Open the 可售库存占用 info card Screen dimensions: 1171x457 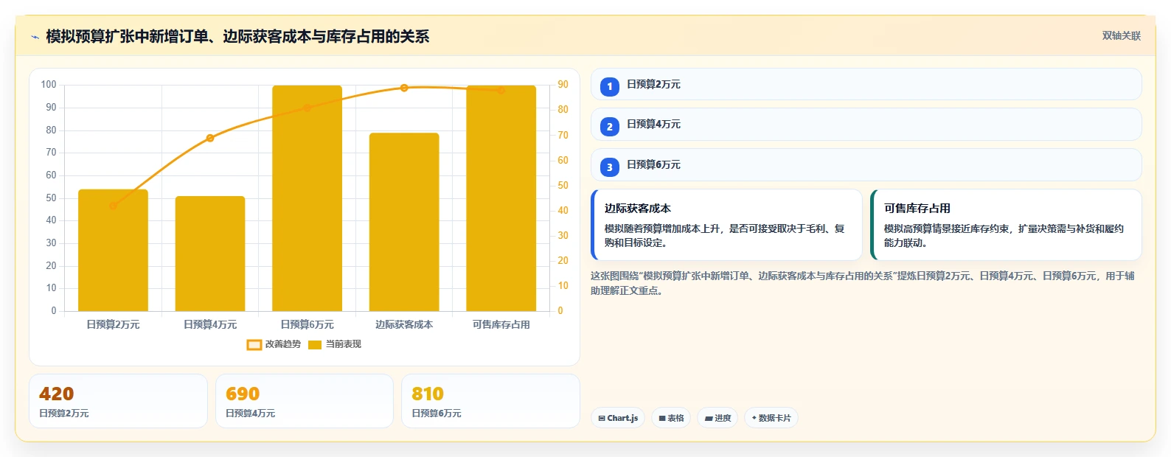coord(1006,225)
